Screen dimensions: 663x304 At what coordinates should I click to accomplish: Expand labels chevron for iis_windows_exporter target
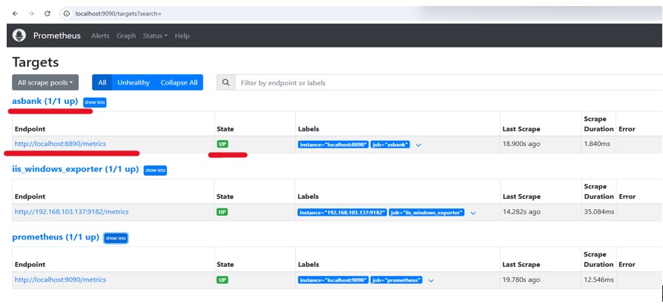[x=473, y=213]
